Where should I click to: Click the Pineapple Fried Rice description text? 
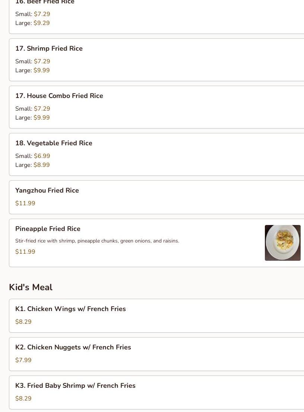point(97,241)
